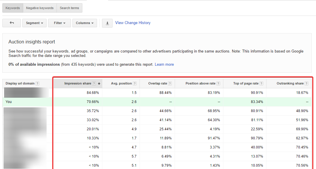Open the Segment dropdown
Screen dimensions: 316x169
(34, 23)
